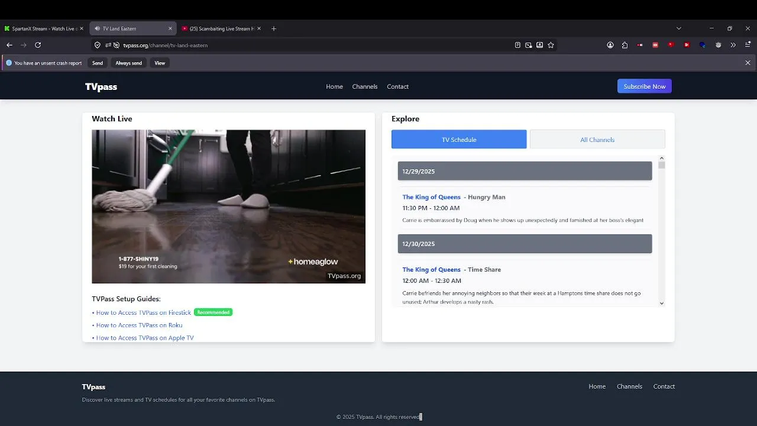The width and height of the screenshot is (757, 426).
Task: Click the 12:00 AM - 12:30 AM time text
Action: (x=432, y=281)
